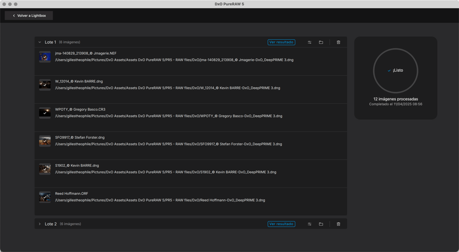Select the WPOTY Gregory Basco.CR3 thumbnail

point(45,113)
